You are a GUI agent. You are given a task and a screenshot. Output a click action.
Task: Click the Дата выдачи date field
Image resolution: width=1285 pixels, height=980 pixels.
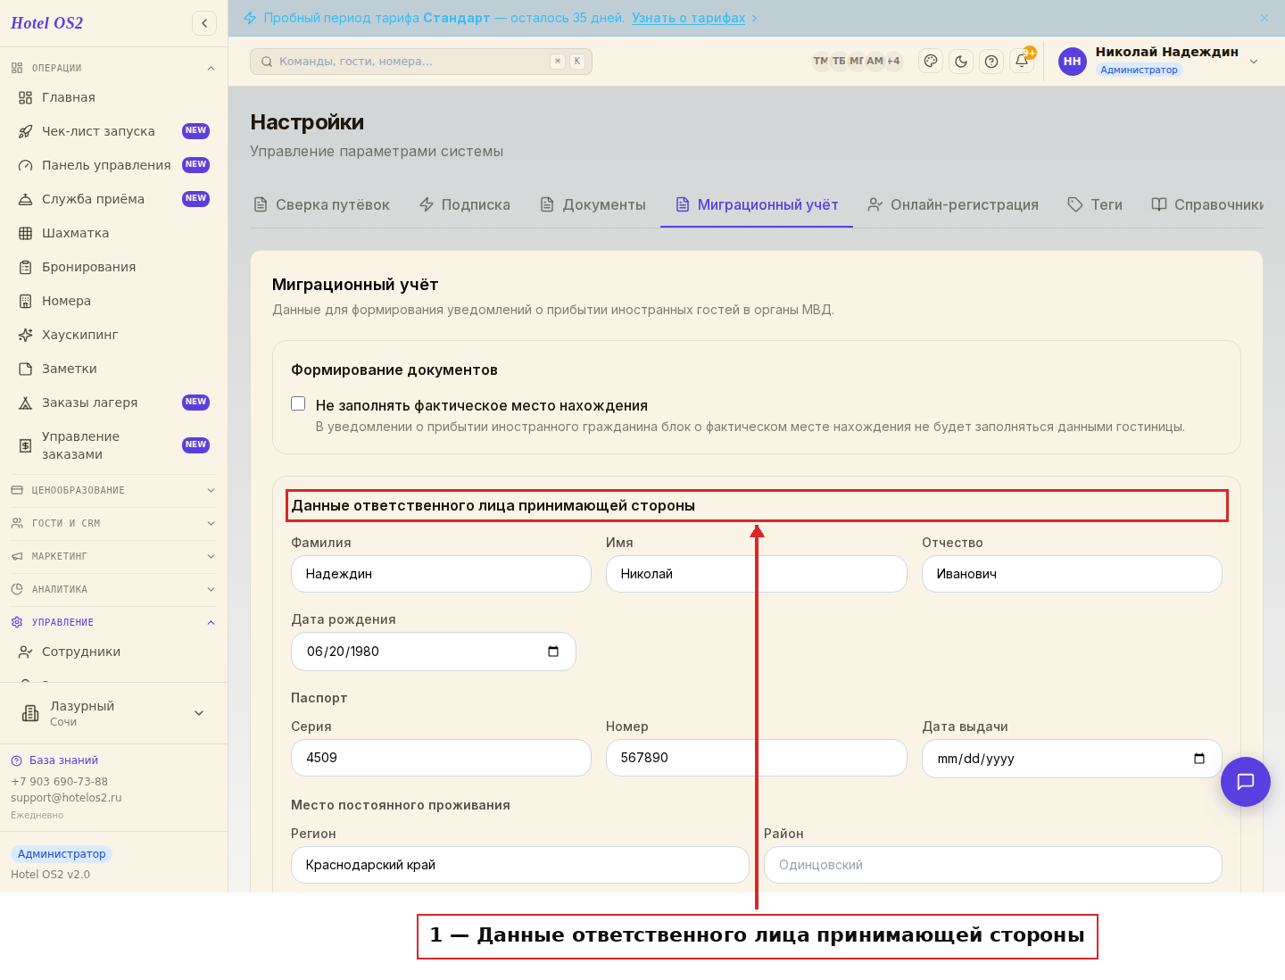point(1072,759)
